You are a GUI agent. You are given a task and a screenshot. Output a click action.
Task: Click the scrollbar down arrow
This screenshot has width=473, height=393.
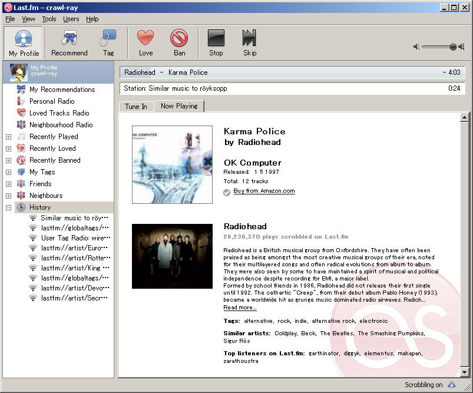465,372
